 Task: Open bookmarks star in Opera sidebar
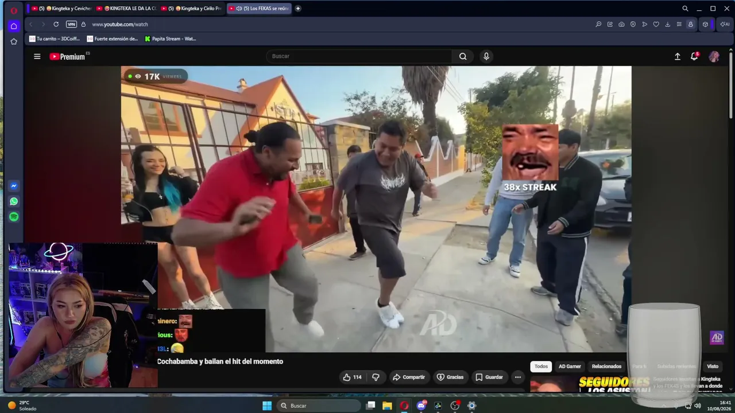coord(14,41)
